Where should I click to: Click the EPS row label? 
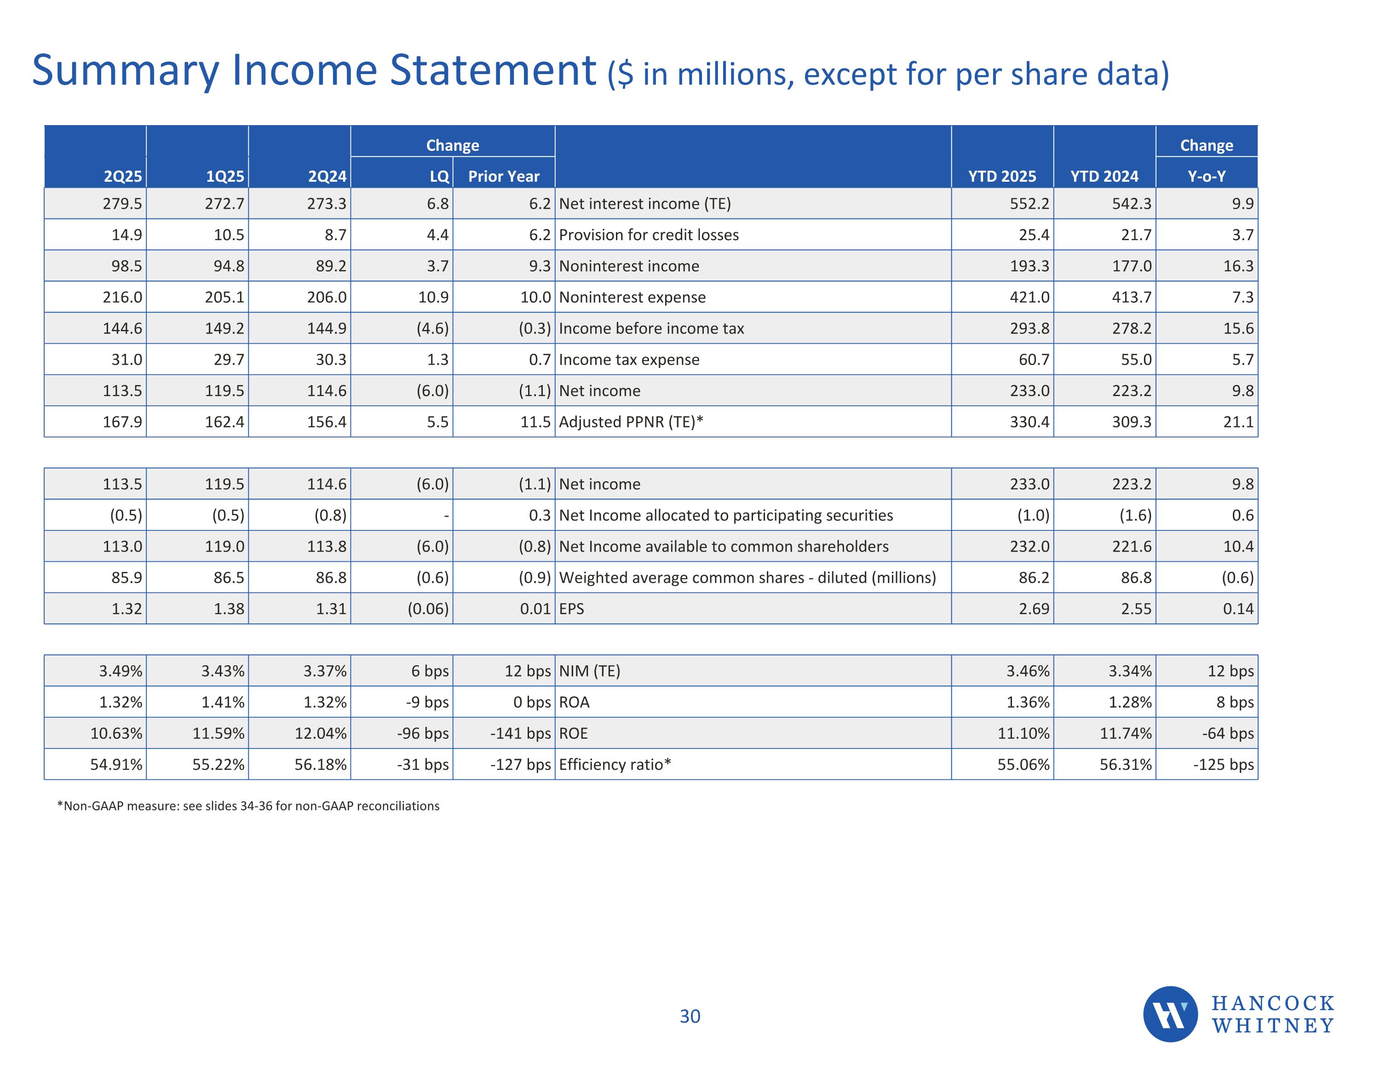pyautogui.click(x=571, y=609)
